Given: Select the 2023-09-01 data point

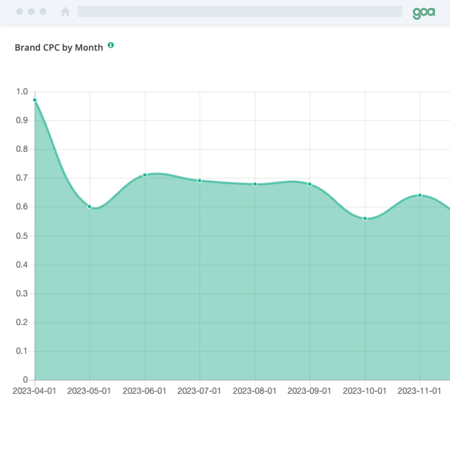Looking at the screenshot, I should (310, 184).
